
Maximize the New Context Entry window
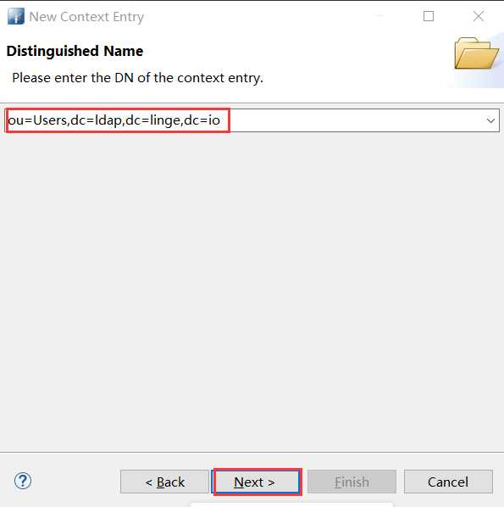click(429, 16)
